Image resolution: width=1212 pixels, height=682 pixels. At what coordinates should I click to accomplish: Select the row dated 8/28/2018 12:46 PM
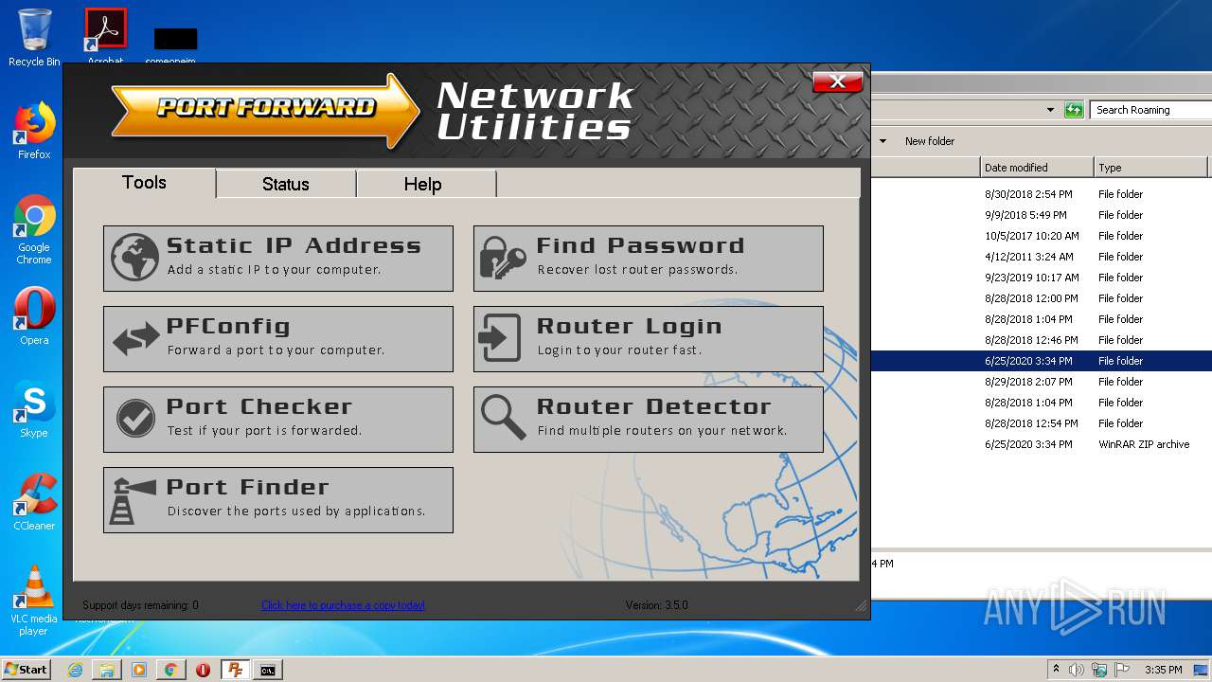tap(1042, 340)
